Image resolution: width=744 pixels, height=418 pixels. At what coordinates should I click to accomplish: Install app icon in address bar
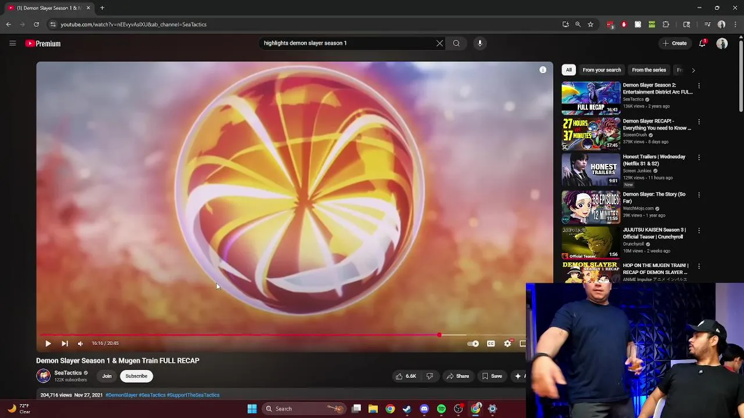click(x=566, y=24)
